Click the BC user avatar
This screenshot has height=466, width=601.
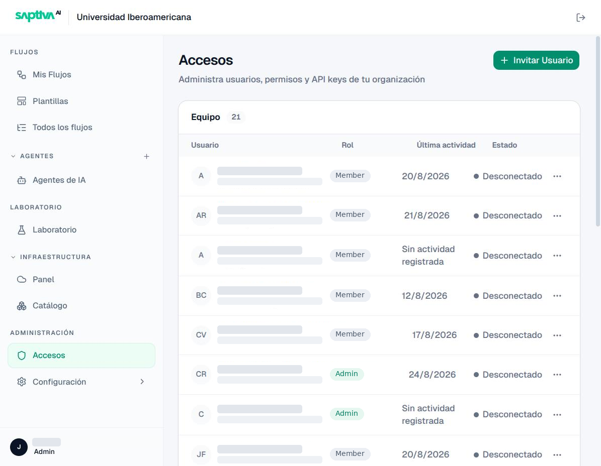[x=201, y=295]
